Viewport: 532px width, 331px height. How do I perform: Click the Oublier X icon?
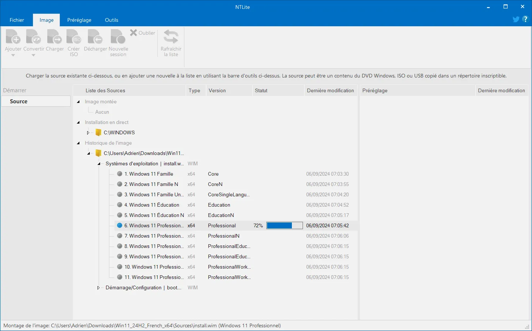133,33
